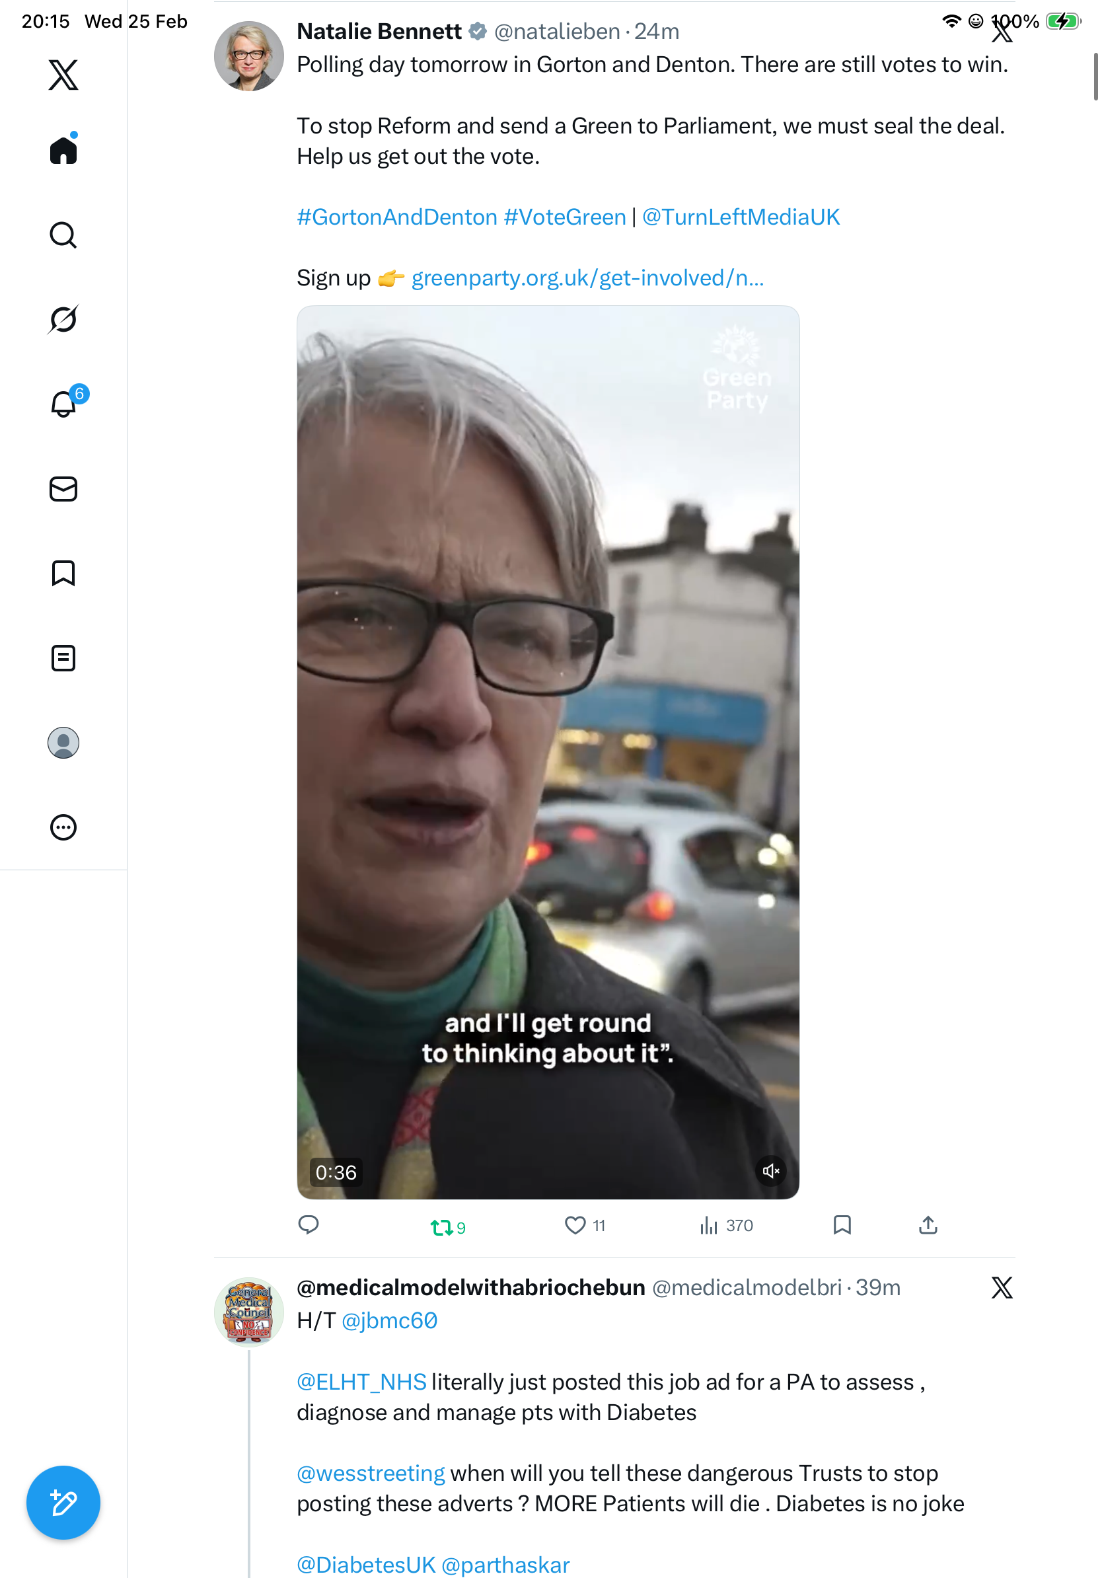1102x1578 pixels.
Task: Open the profile avatar in sidebar
Action: tap(63, 742)
